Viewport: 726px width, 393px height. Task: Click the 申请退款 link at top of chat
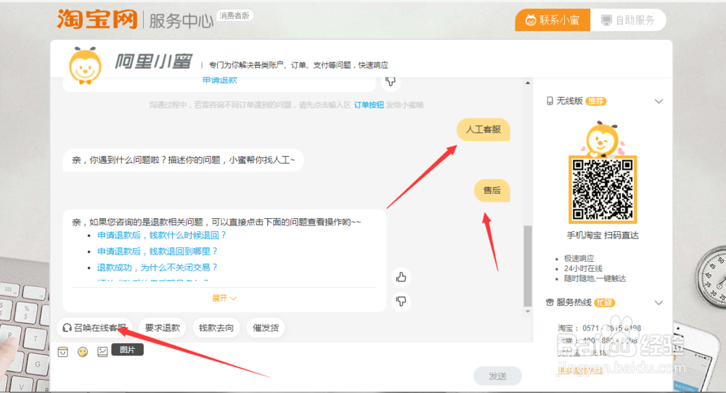[x=219, y=80]
